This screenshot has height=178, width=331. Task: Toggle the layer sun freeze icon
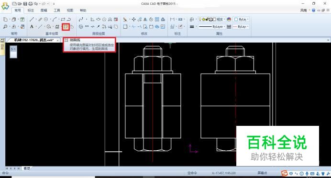[x=203, y=19]
